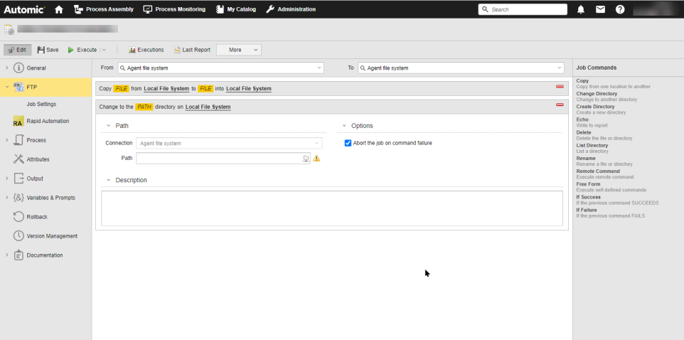Click the Path browse icon
684x340 pixels.
[x=306, y=159]
